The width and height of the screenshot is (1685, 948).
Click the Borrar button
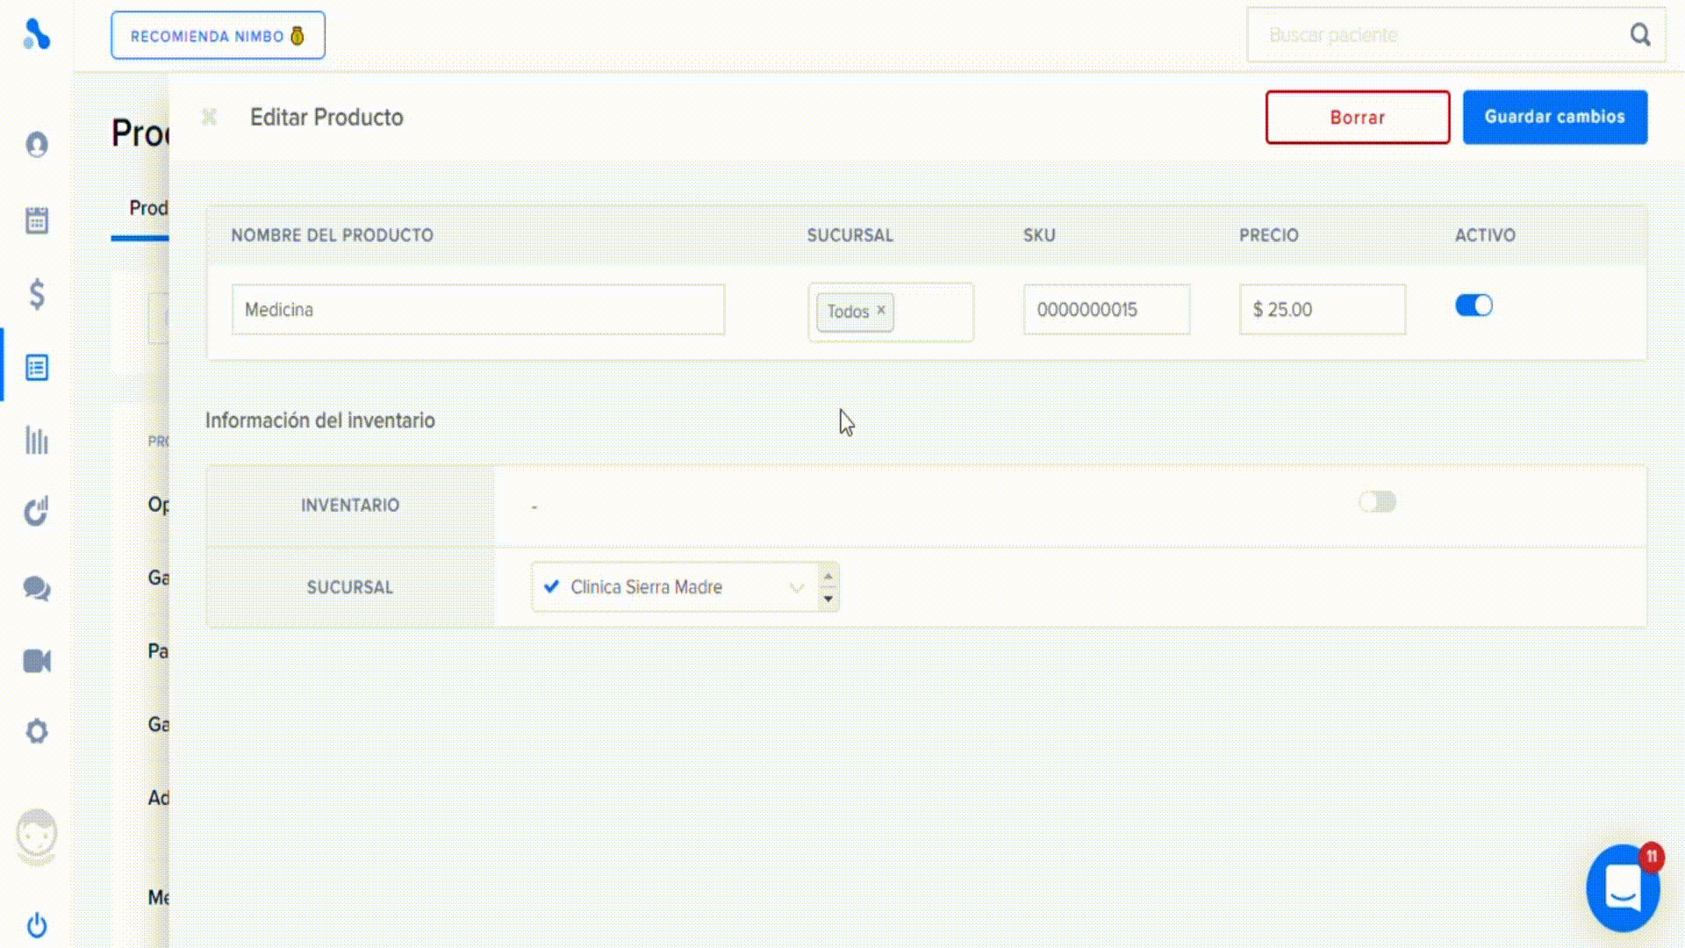(x=1357, y=117)
